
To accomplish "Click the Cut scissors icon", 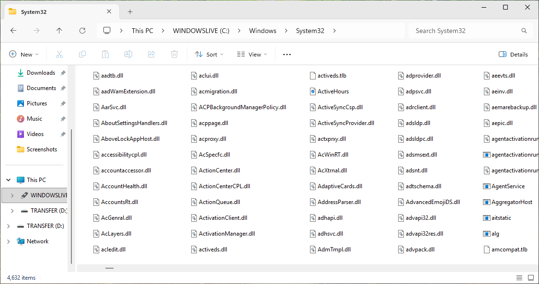I will [x=59, y=55].
